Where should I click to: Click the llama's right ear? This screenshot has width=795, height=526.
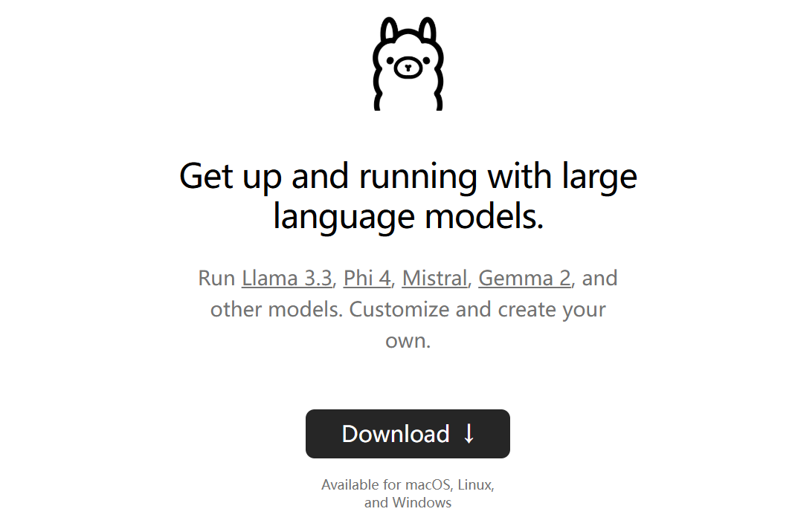[427, 29]
